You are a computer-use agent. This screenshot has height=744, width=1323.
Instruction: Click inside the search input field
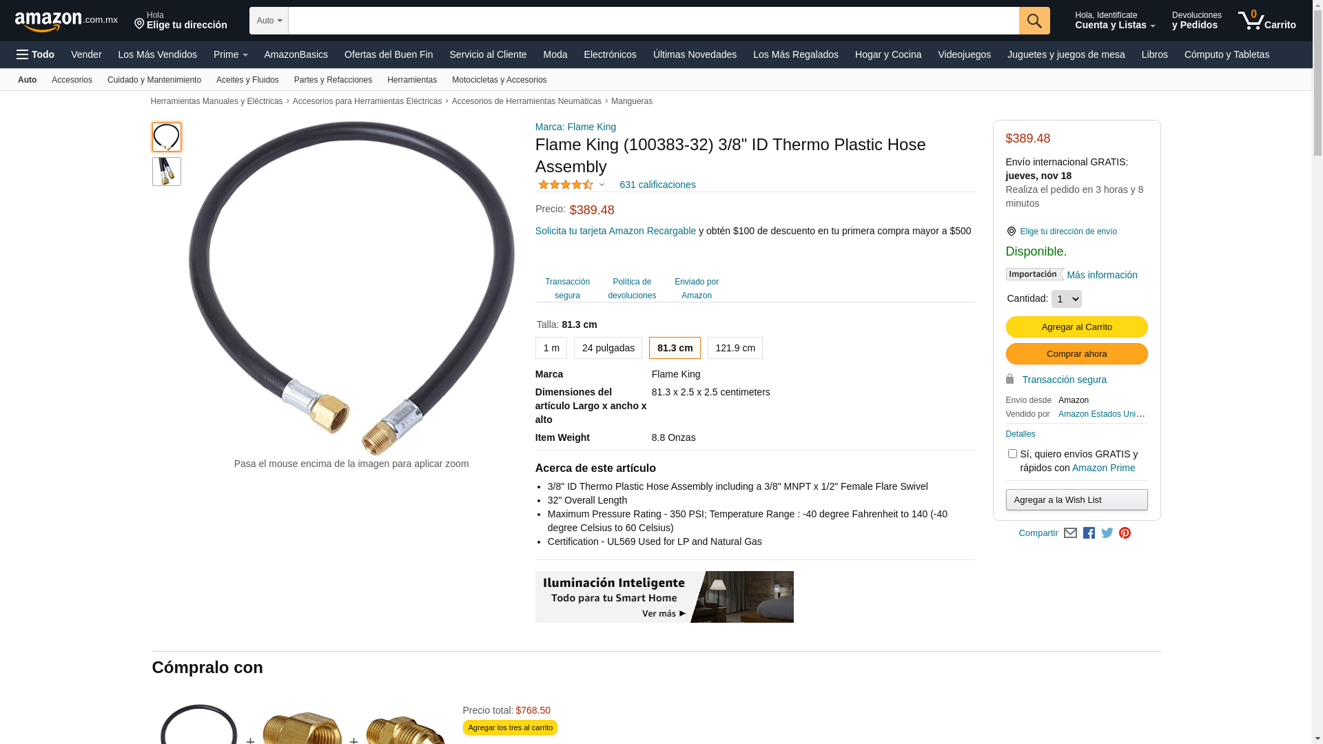coord(653,21)
